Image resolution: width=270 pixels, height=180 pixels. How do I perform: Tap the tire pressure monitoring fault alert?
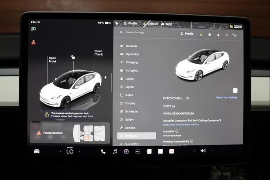tap(69, 115)
